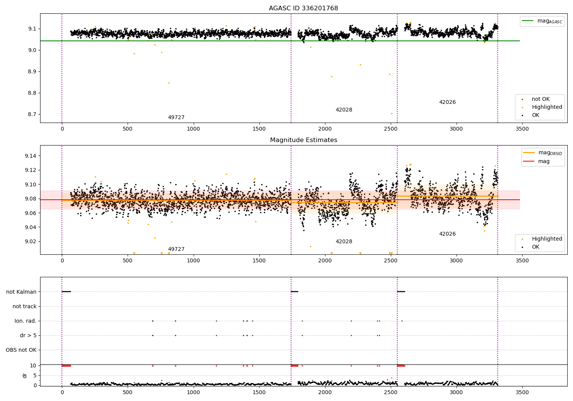Viewport: 573px width, 401px height.
Task: Click the 'dr > 5' axis label
Action: (28, 335)
